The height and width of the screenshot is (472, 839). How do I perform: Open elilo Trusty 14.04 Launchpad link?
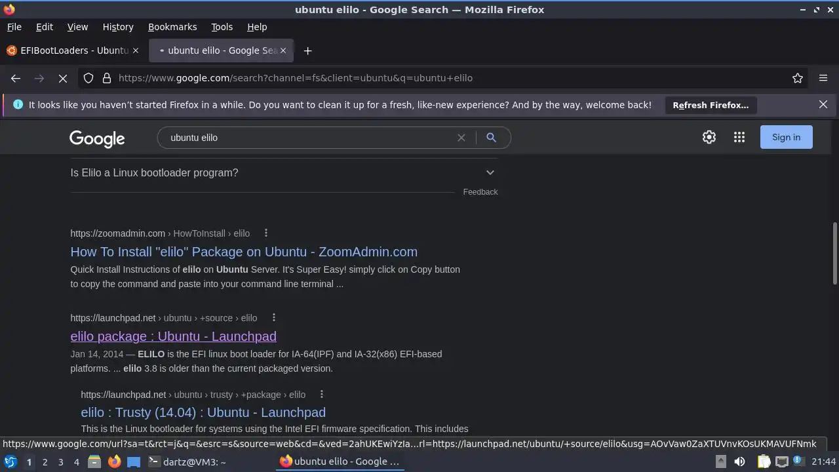point(203,412)
